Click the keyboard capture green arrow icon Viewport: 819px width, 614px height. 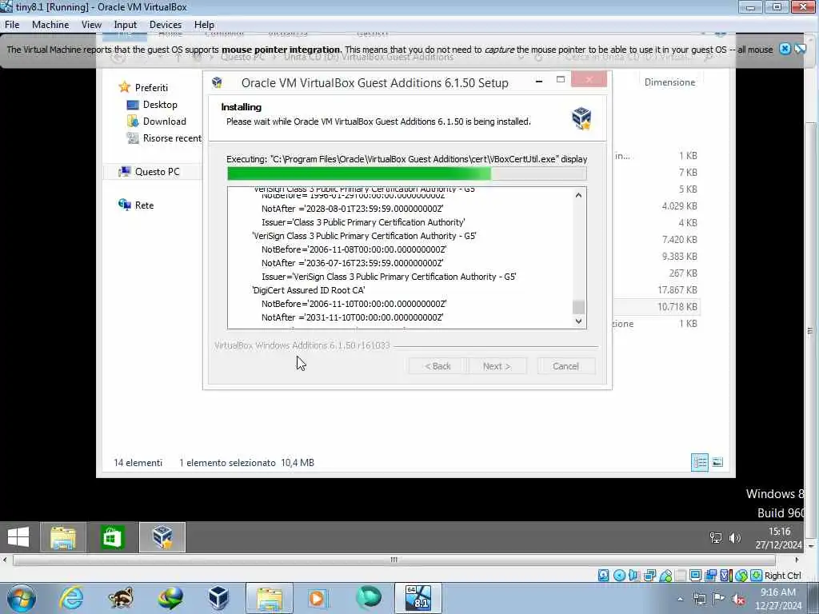(x=756, y=576)
